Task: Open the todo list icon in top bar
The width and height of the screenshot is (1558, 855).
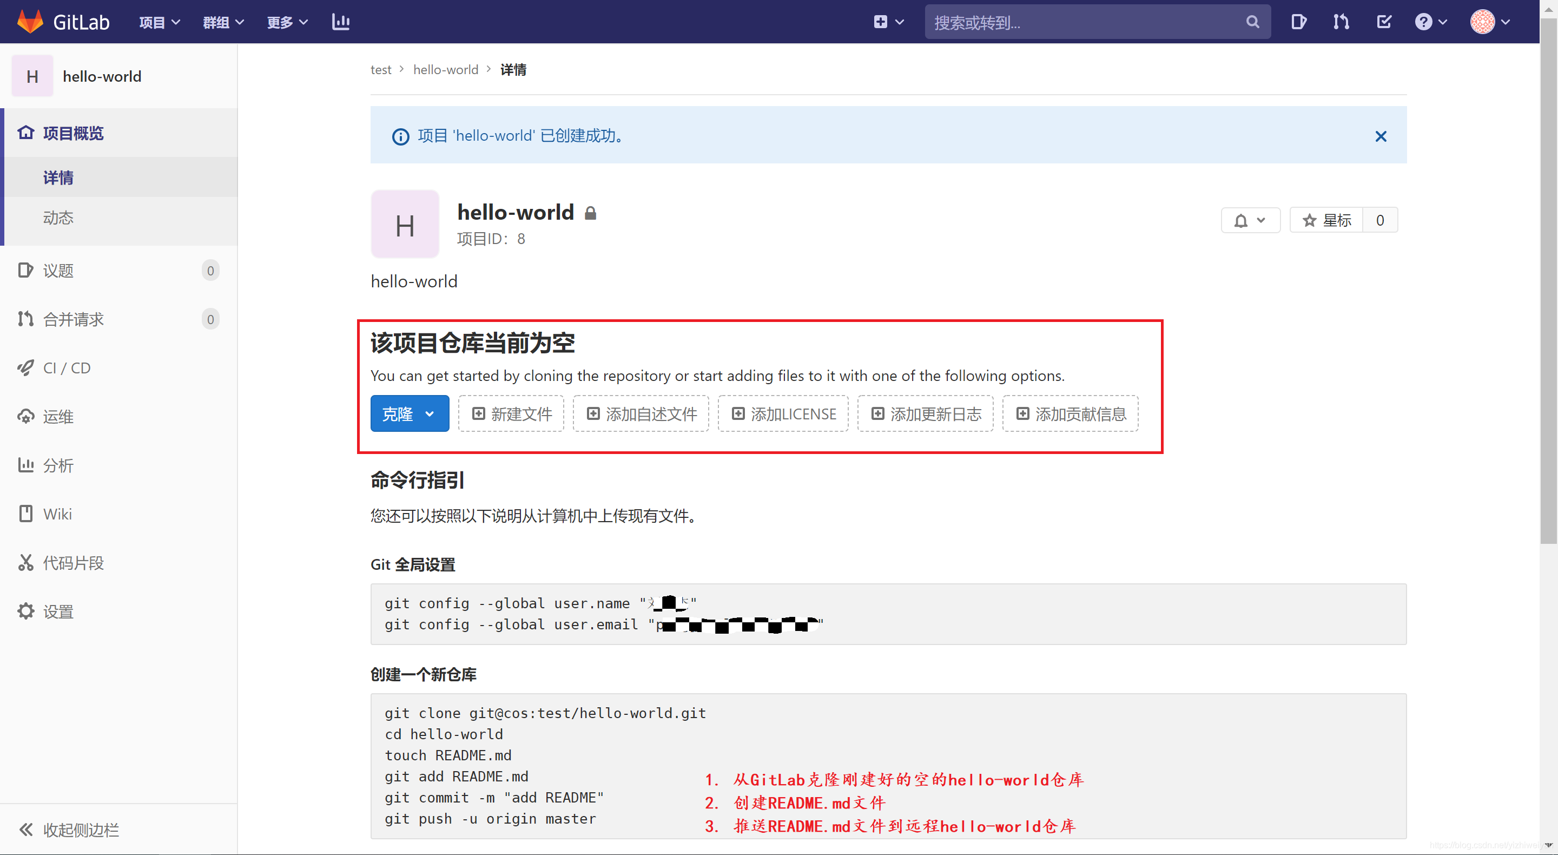Action: click(x=1384, y=21)
